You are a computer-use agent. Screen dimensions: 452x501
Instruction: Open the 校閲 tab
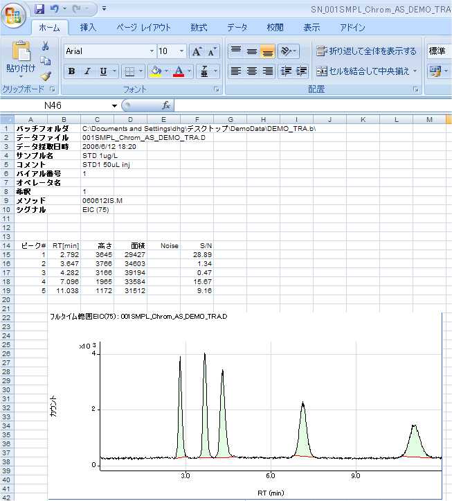(x=275, y=28)
